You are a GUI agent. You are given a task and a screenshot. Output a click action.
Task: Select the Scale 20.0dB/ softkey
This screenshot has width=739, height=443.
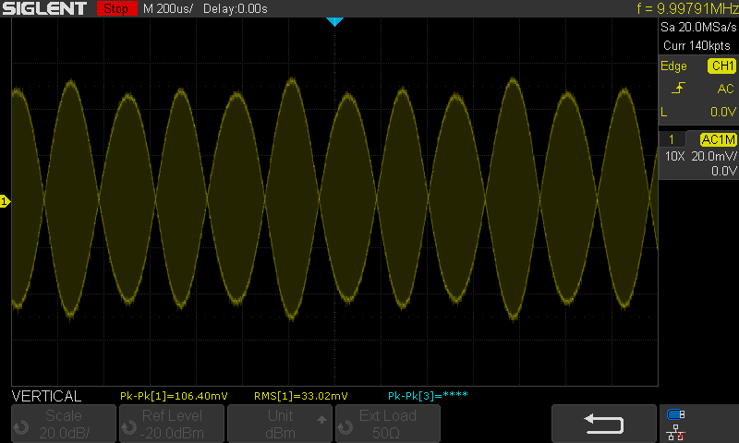point(64,424)
